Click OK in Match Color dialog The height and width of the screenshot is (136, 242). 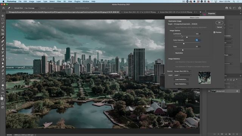[x=219, y=23]
